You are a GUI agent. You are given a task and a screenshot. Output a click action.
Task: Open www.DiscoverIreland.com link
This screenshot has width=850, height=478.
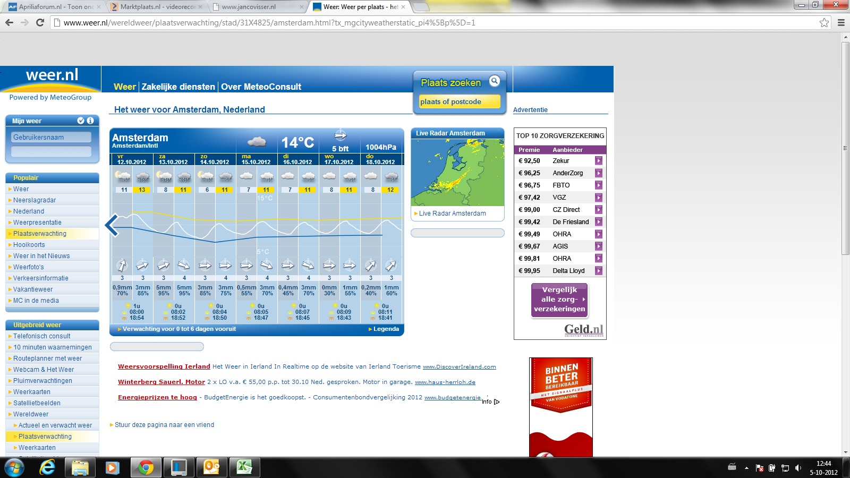(x=459, y=366)
